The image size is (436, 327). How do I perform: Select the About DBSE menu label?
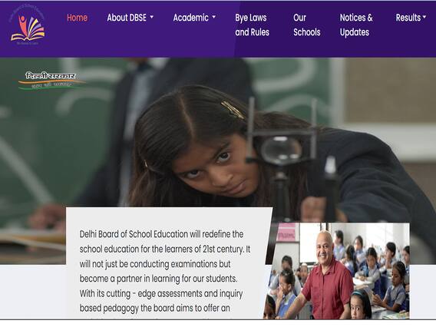pos(127,18)
